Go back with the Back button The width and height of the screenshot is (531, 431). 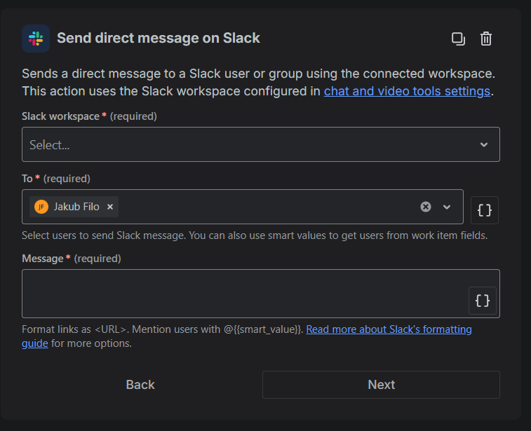[140, 385]
